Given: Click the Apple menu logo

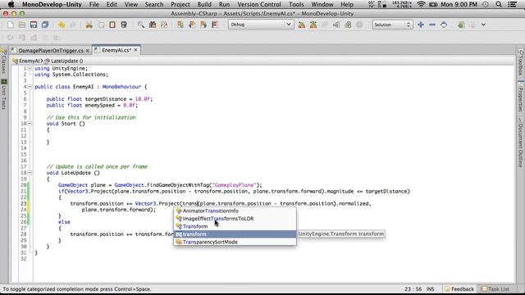Looking at the screenshot, I should tap(11, 4).
